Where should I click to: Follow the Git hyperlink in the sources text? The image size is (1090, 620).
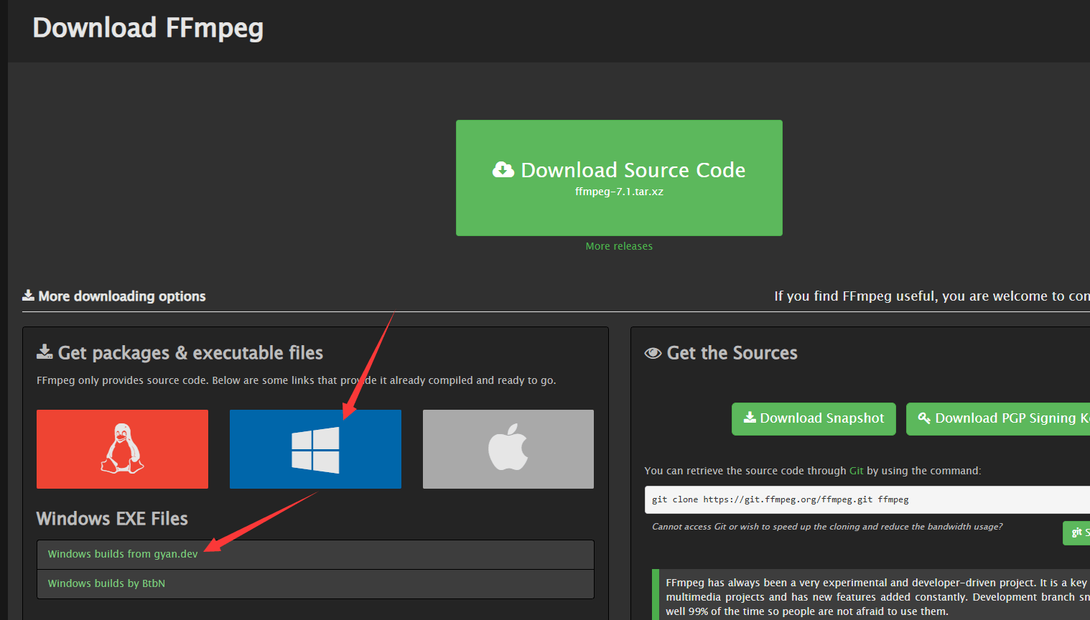pyautogui.click(x=857, y=471)
